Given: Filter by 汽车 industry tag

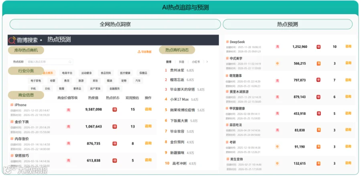Looking at the screenshot, I should tap(138, 81).
